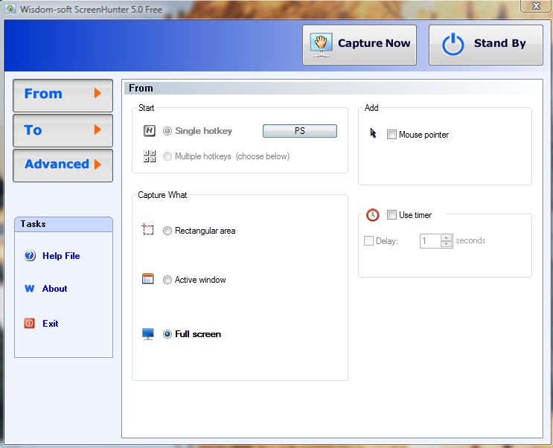Enable the Mouse pointer checkbox
This screenshot has width=553, height=448.
391,135
